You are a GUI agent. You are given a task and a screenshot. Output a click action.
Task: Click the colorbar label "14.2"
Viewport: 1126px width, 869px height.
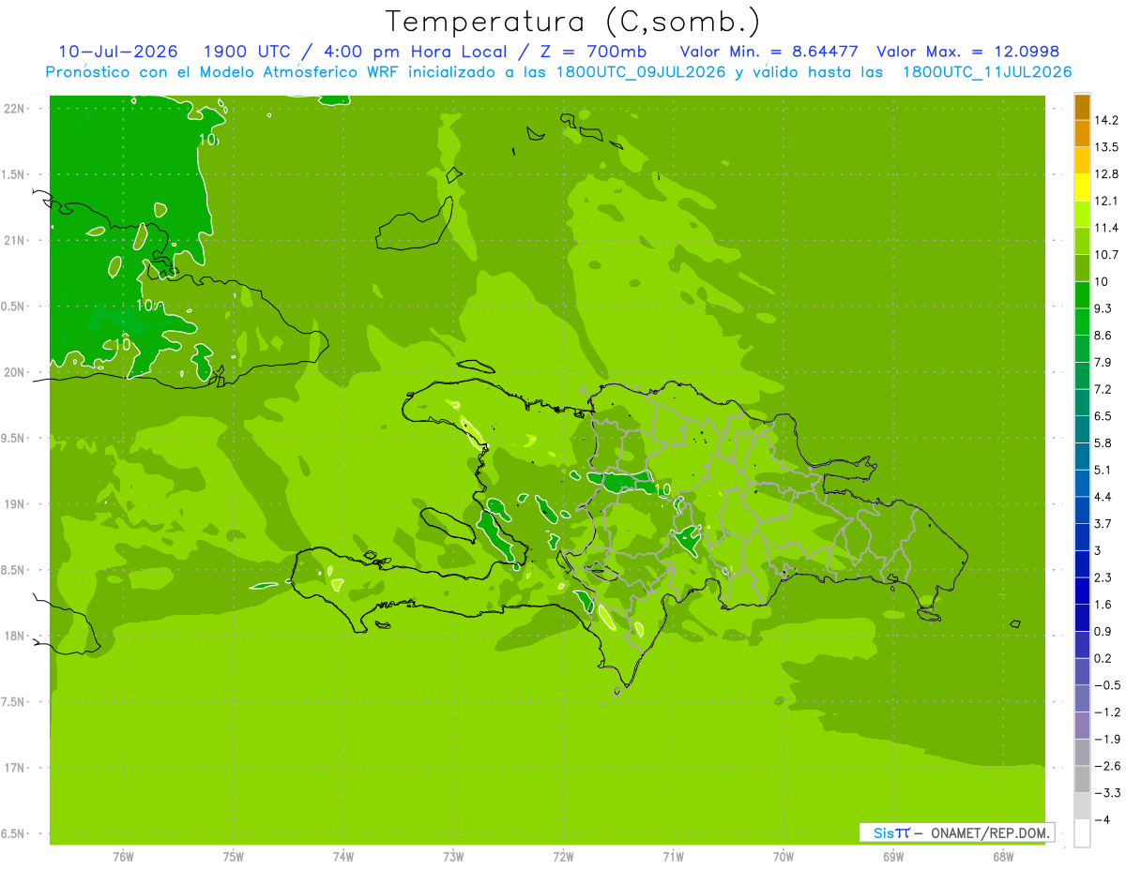[1106, 120]
